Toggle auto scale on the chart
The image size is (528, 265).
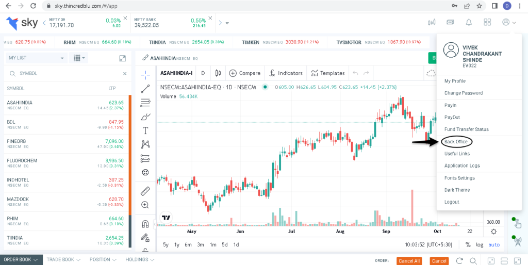tap(494, 245)
